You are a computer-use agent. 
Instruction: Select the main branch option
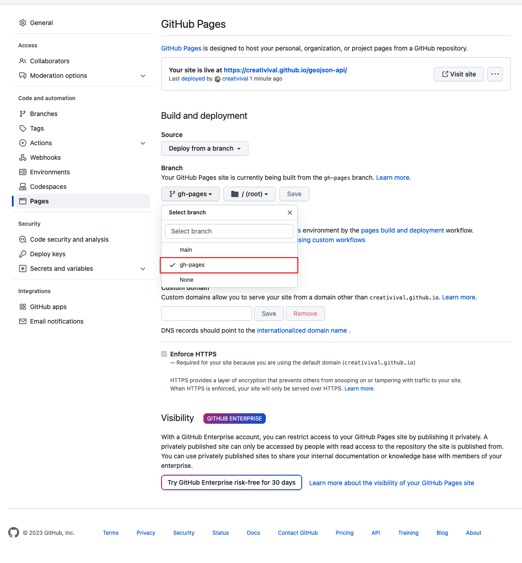click(x=186, y=250)
